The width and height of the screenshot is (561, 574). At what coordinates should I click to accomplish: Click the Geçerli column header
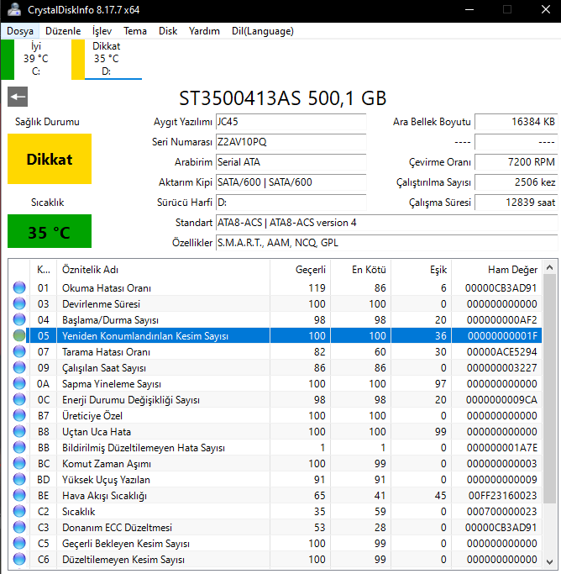(x=301, y=270)
